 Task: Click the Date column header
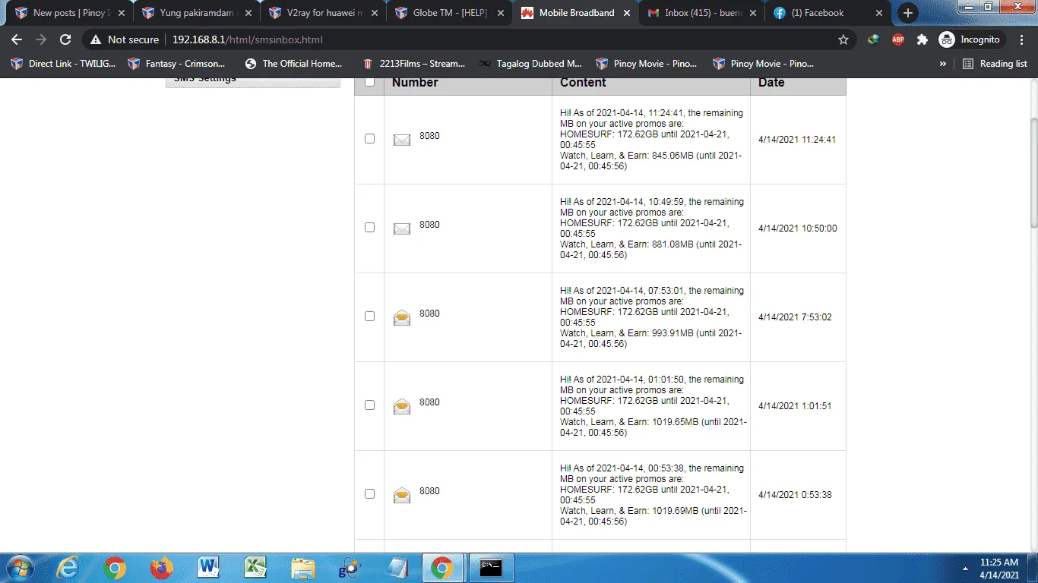(x=771, y=83)
